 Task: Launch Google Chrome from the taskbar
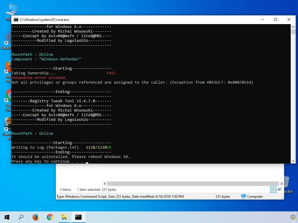tap(50, 217)
